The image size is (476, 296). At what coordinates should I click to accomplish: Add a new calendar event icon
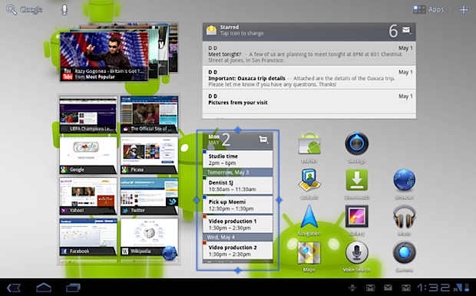pyautogui.click(x=263, y=140)
